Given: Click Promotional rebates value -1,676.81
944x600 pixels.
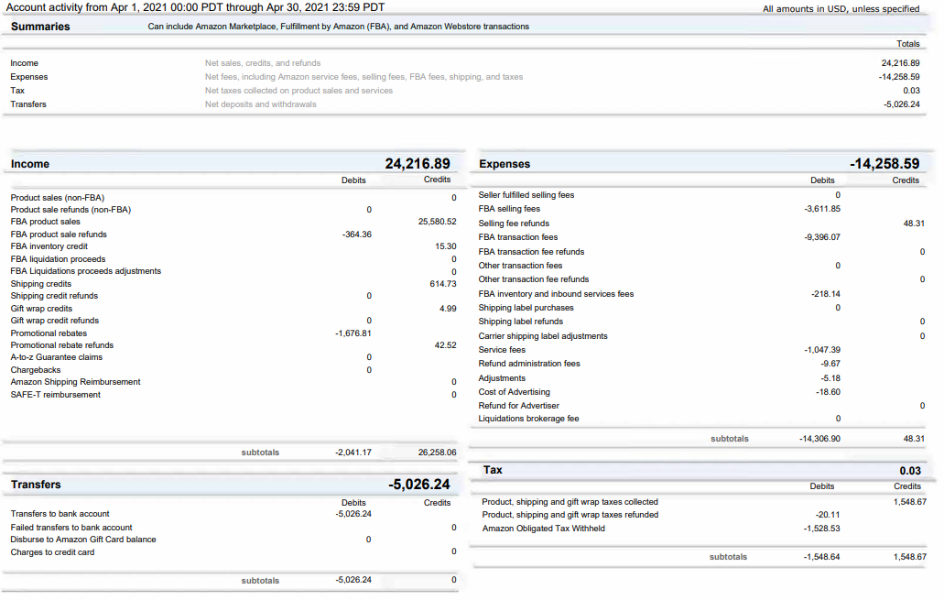Looking at the screenshot, I should 353,333.
